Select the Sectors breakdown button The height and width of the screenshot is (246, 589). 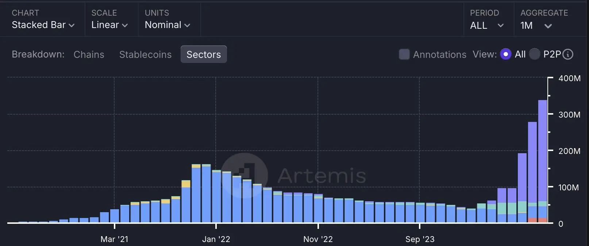(x=204, y=54)
